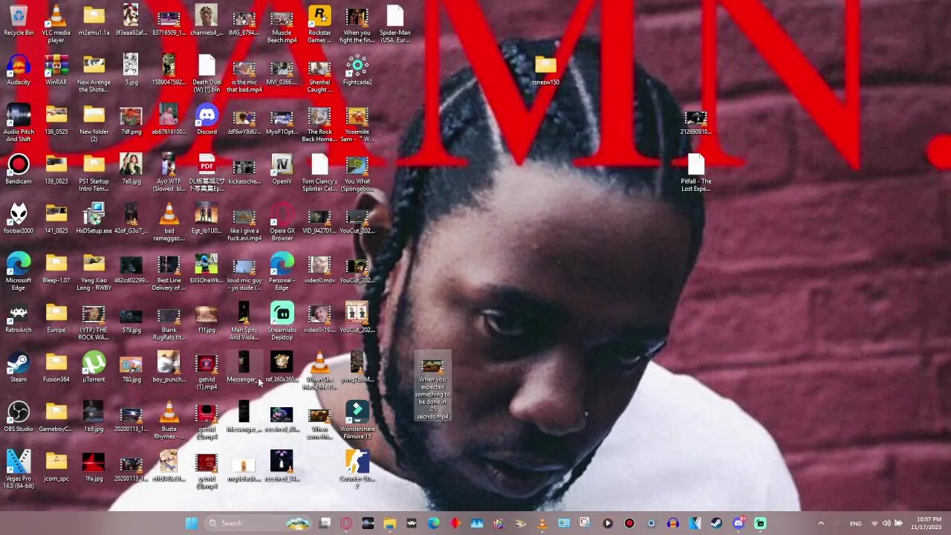Image resolution: width=951 pixels, height=535 pixels.
Task: Select the 7df.png image file
Action: (x=132, y=120)
